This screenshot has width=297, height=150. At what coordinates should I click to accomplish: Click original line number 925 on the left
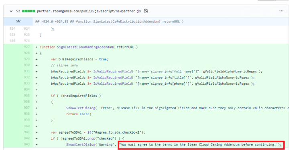[x=12, y=34]
